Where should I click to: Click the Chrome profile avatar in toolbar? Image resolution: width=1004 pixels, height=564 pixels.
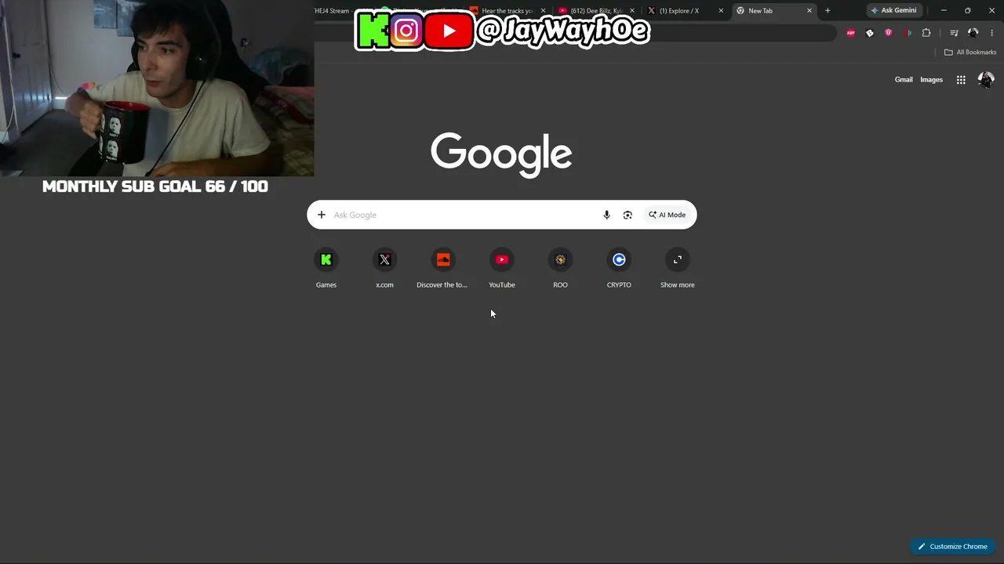tap(973, 33)
